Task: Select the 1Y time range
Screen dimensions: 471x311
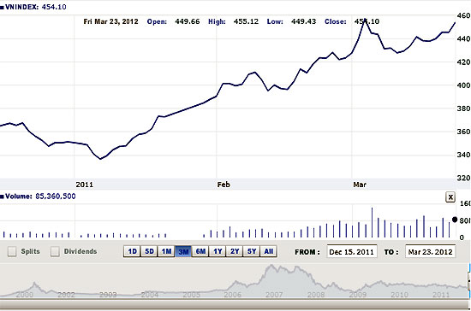Action: tap(218, 251)
